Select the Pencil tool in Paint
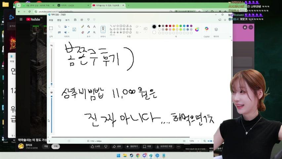Screen dimensions: 282x159 (x=83, y=26)
